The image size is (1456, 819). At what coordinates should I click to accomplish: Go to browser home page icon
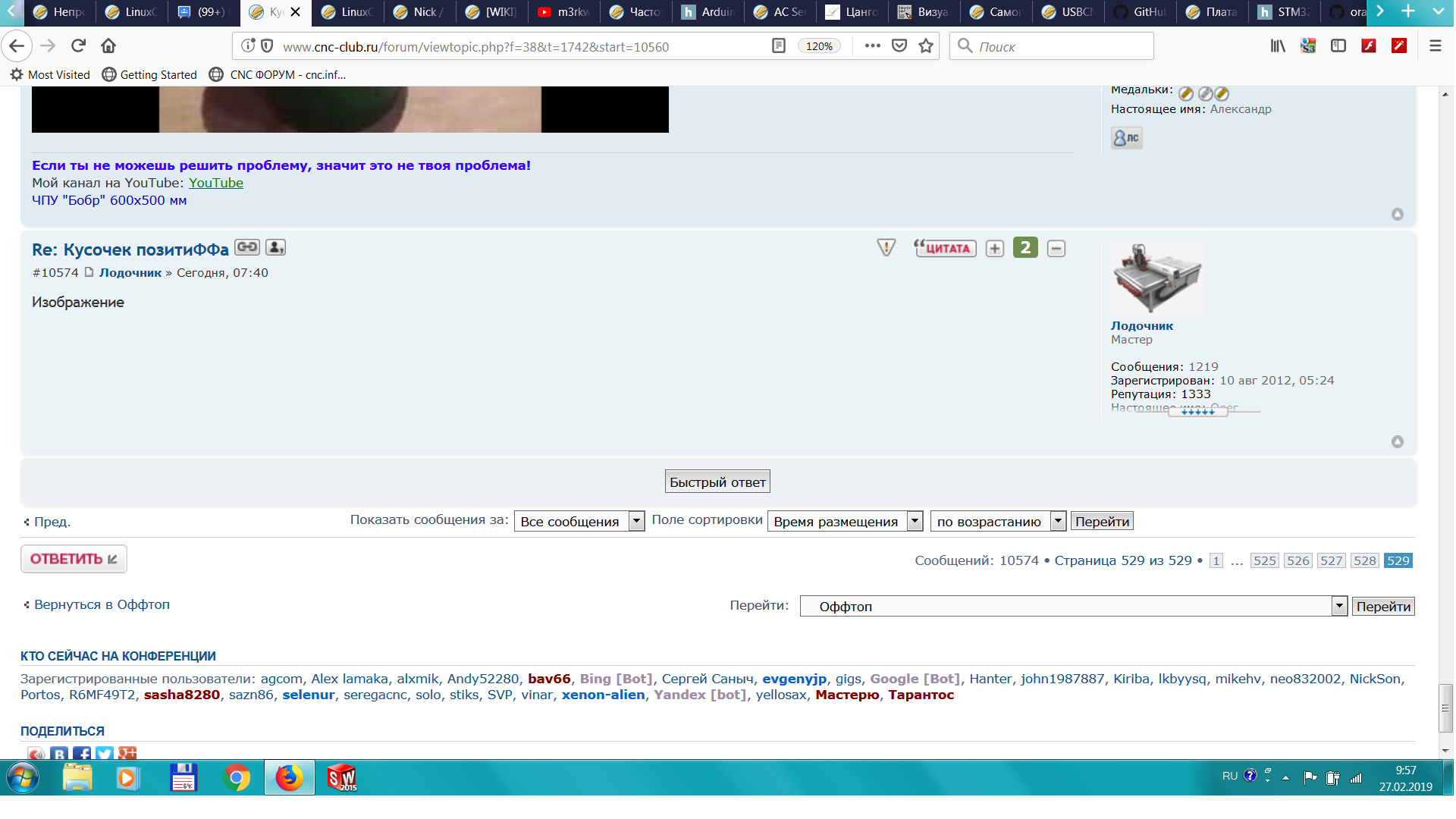[x=108, y=46]
